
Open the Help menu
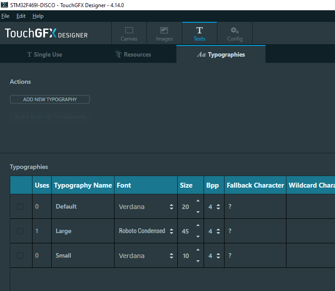tap(38, 16)
